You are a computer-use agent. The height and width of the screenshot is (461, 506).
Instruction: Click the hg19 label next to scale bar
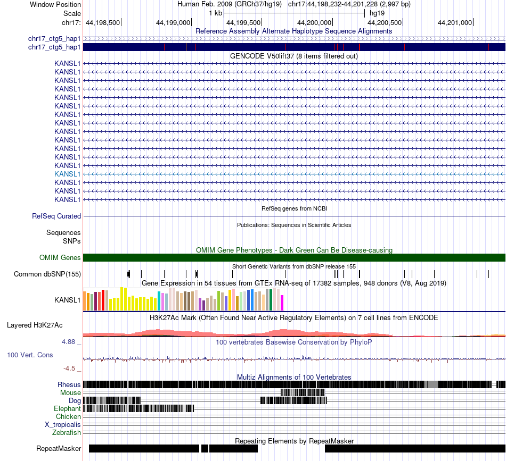point(377,13)
